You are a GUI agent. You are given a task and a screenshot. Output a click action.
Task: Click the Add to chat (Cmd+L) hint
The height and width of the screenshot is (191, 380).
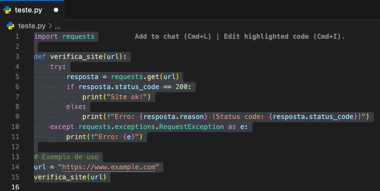(173, 36)
